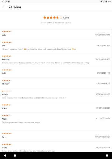Screen dimensions: 112x159
Task: Tap the Android home circle button
Action: tap(15, 156)
